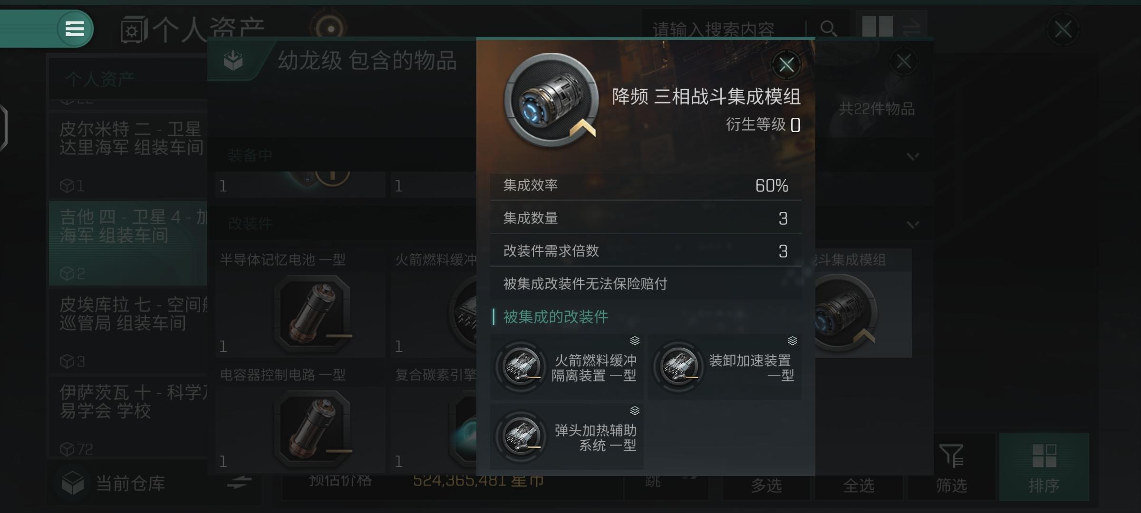
Task: Click the 弹头加热辅助系统 一型 rig icon
Action: tap(522, 436)
